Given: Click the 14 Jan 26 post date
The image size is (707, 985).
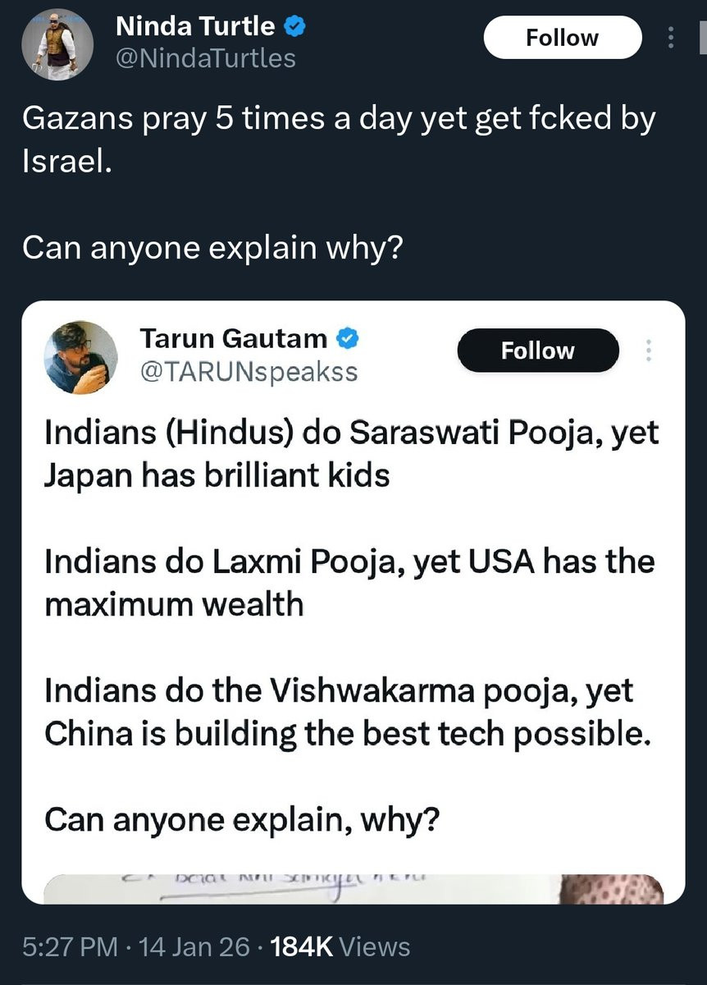Looking at the screenshot, I should click(194, 946).
